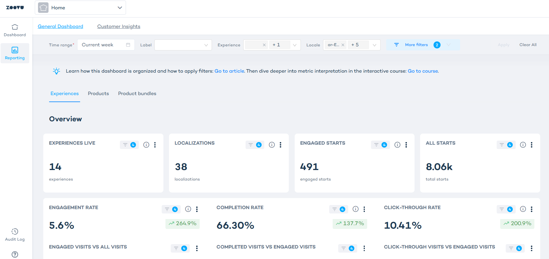Select the Product bundles tab
Image resolution: width=549 pixels, height=259 pixels.
tap(137, 93)
